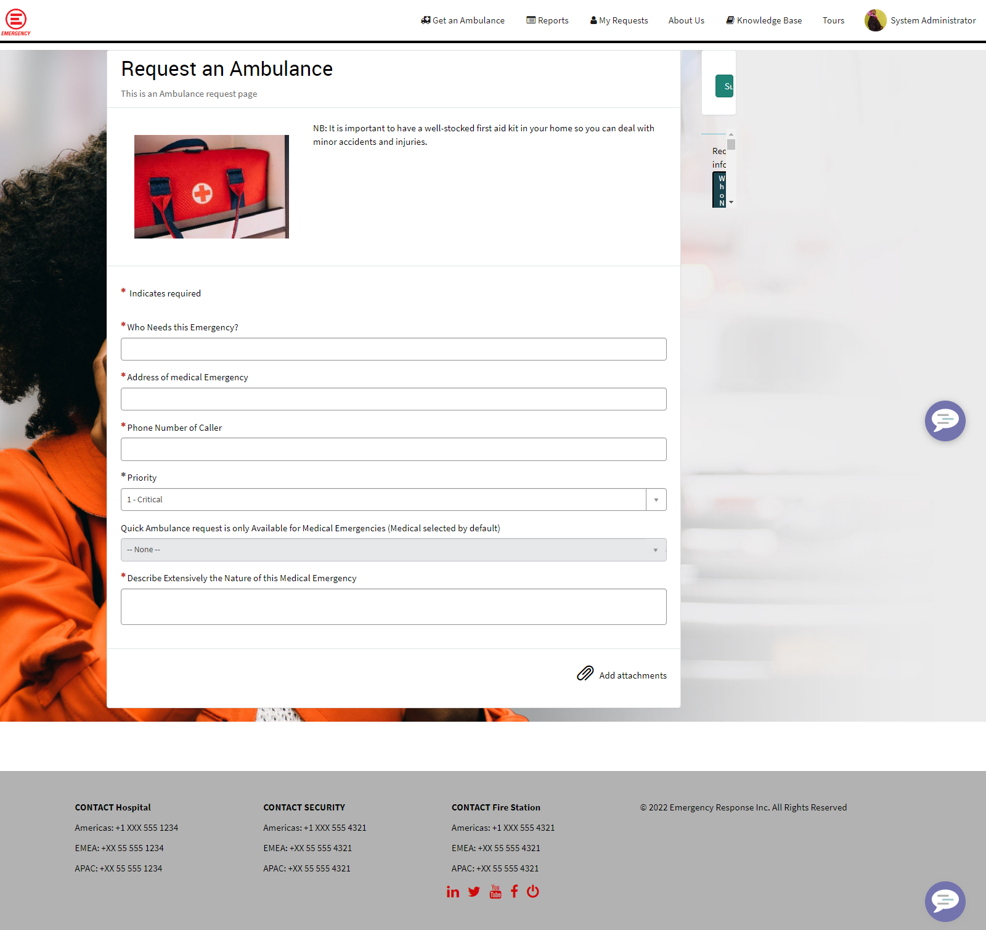Screen dimensions: 986x930
Task: Expand the Priority dropdown
Action: coord(656,500)
